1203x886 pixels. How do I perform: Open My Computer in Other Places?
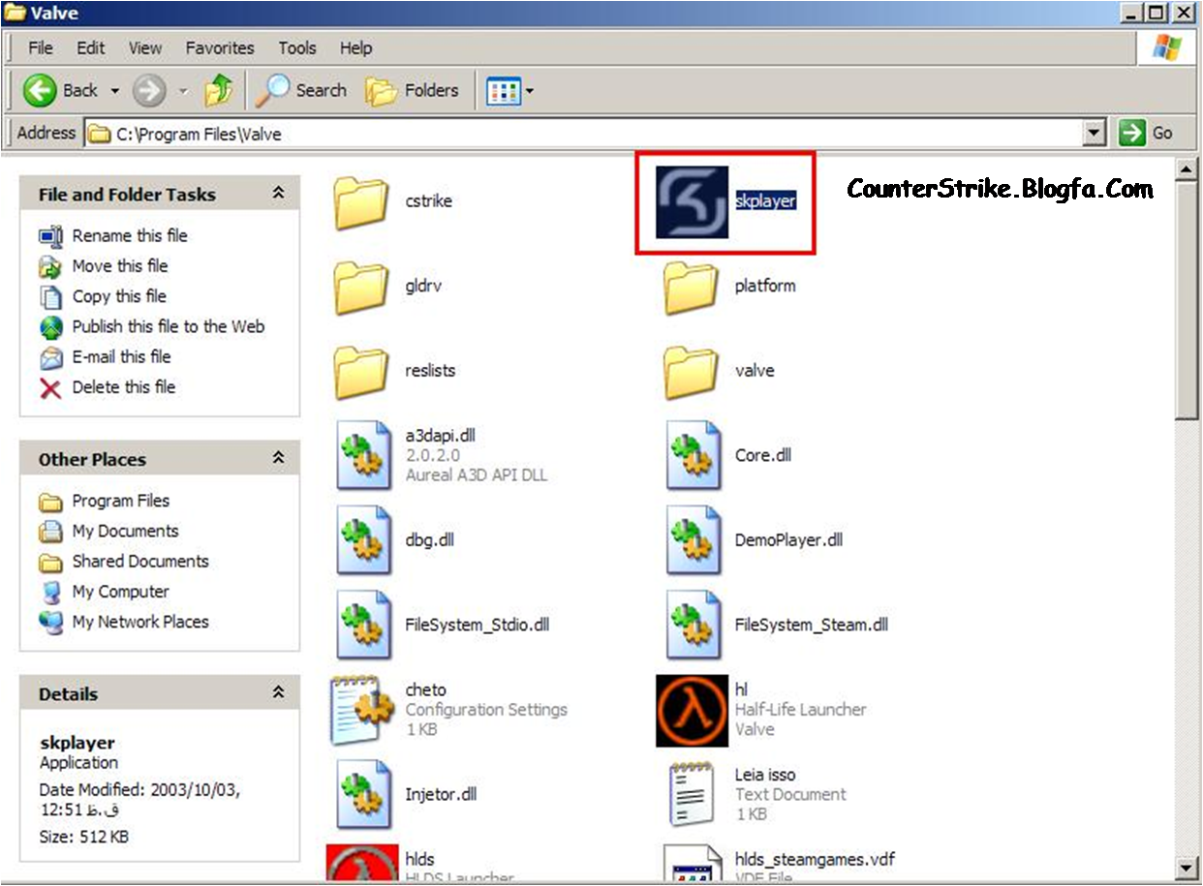point(121,592)
